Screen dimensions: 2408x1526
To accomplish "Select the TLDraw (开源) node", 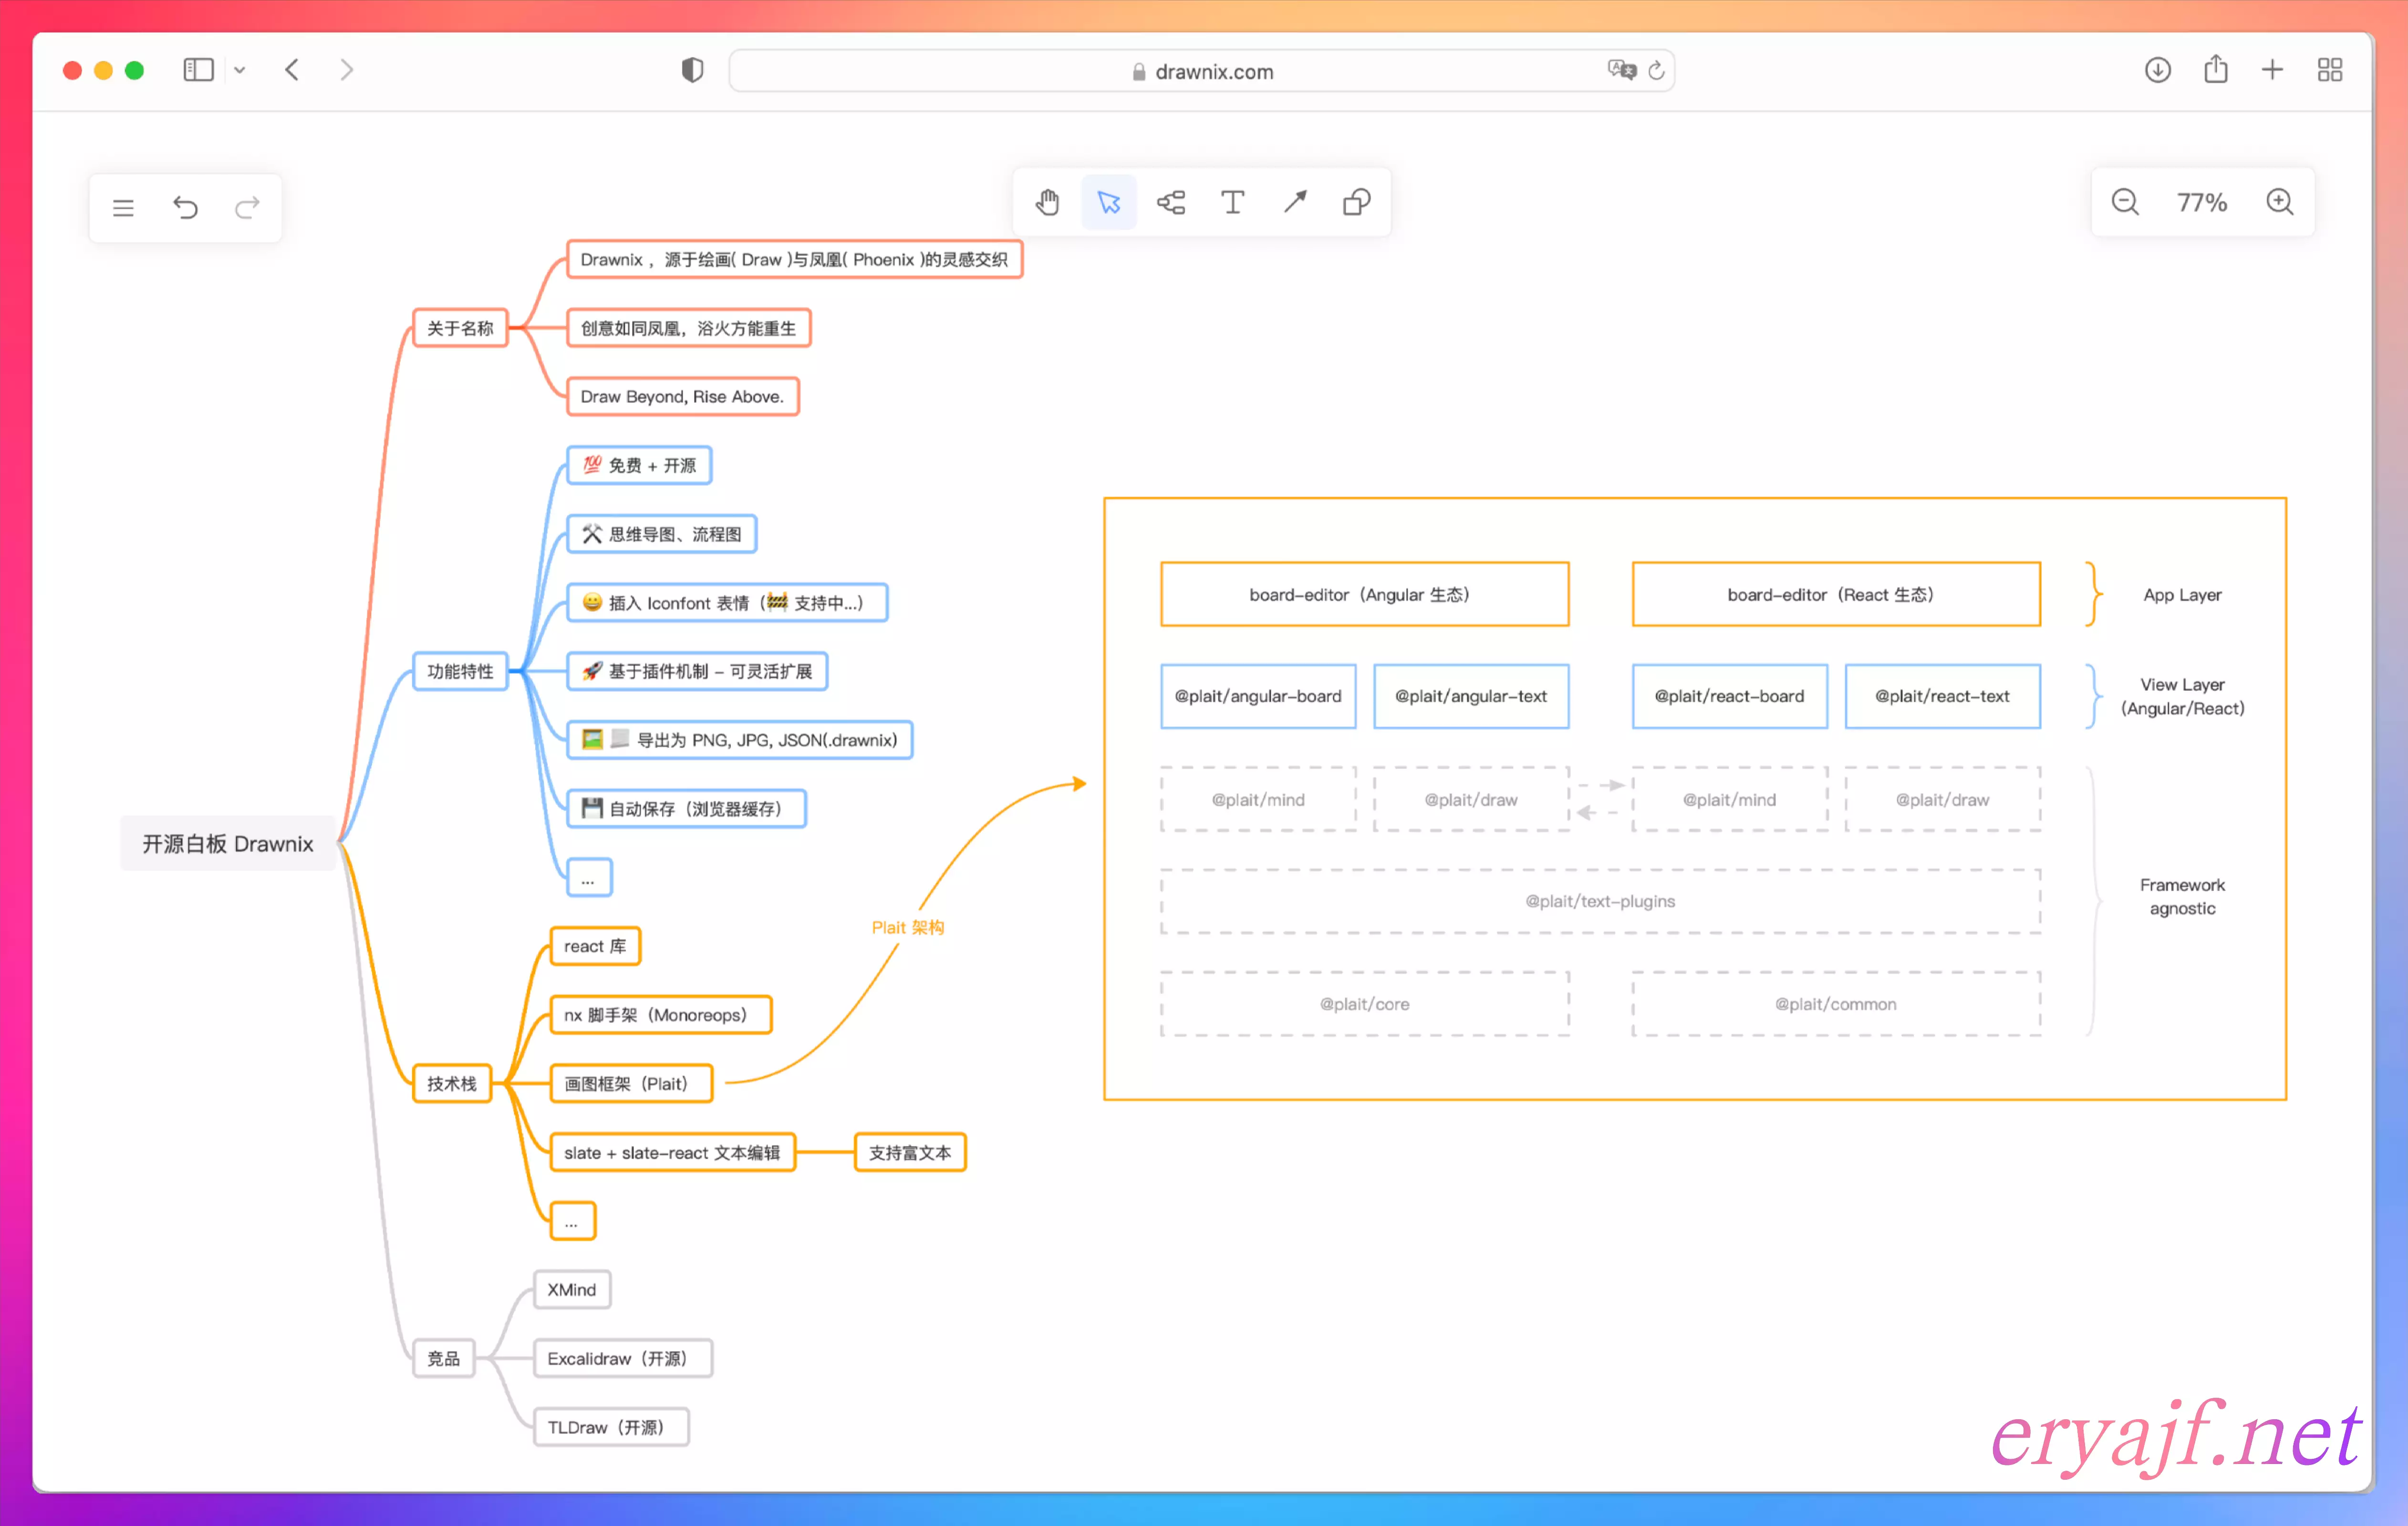I will 611,1428.
